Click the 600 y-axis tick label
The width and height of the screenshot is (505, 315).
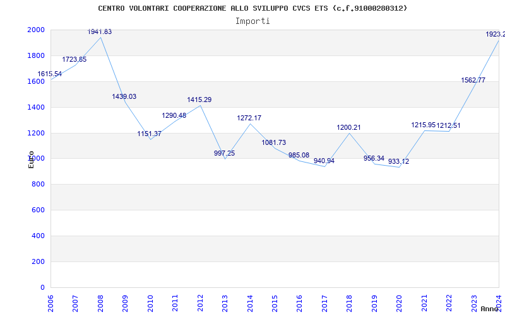(x=39, y=210)
